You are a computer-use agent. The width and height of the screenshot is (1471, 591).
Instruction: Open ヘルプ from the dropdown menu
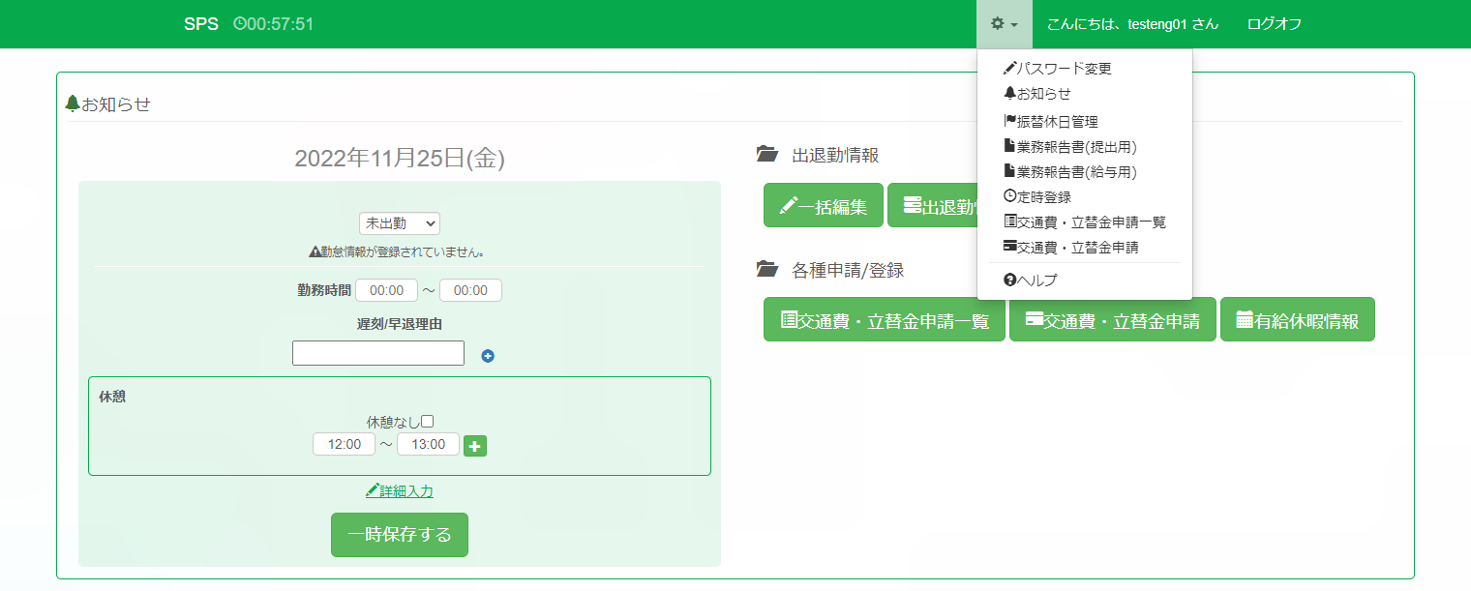click(1032, 281)
